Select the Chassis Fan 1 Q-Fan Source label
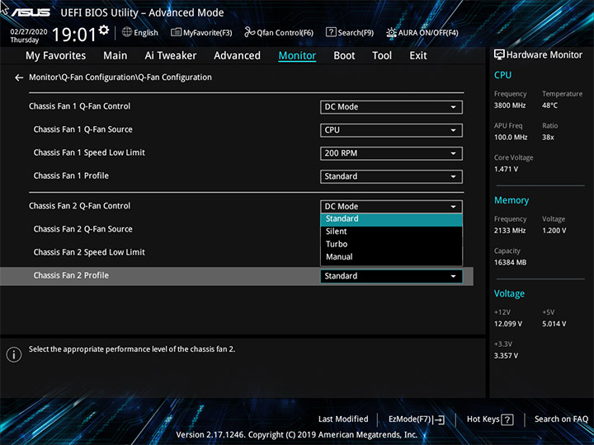This screenshot has height=445, width=594. tap(83, 129)
